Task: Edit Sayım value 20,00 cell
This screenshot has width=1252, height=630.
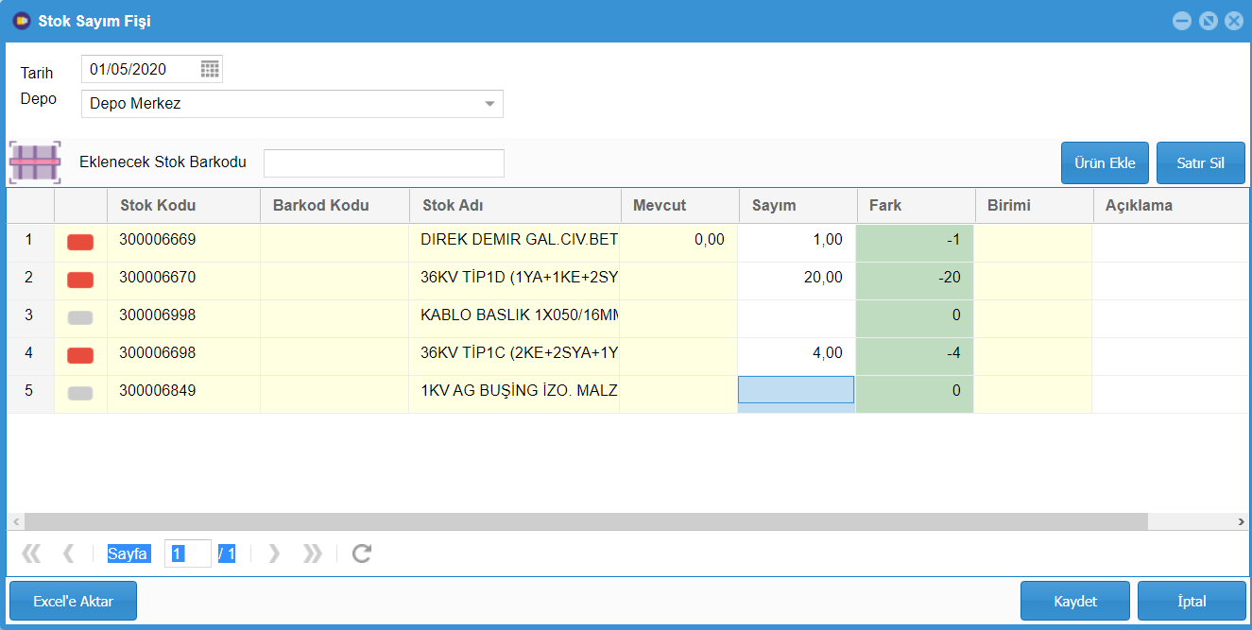Action: click(x=798, y=281)
